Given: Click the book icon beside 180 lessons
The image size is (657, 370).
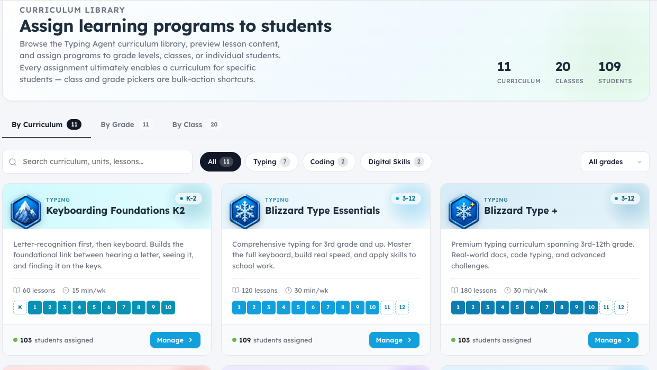Looking at the screenshot, I should [455, 291].
